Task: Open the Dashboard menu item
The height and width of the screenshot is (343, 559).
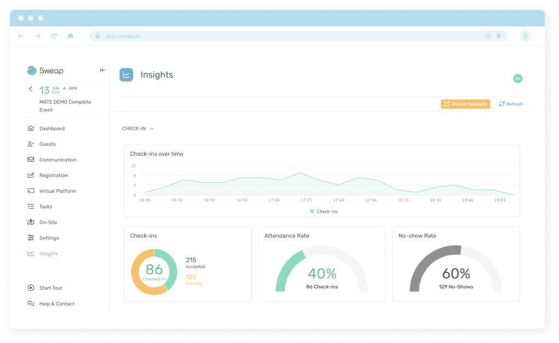Action: 52,128
